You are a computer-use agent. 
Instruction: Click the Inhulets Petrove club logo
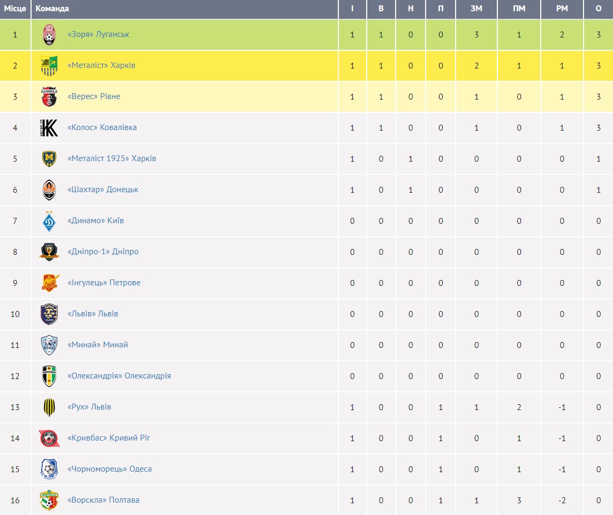click(x=49, y=283)
